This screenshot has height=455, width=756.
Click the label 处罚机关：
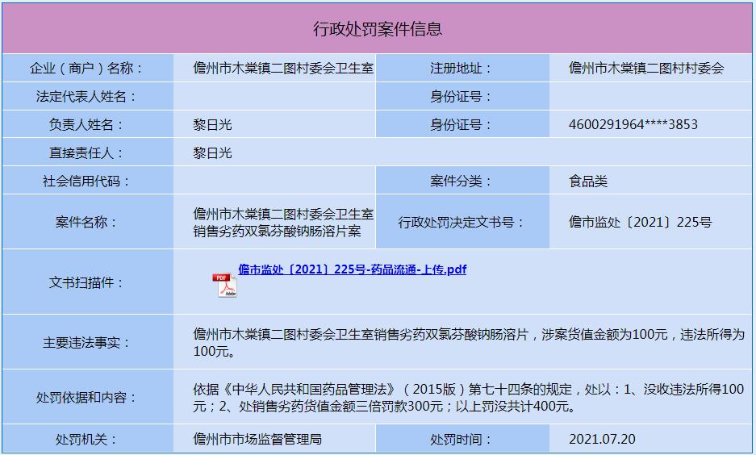[x=87, y=440]
